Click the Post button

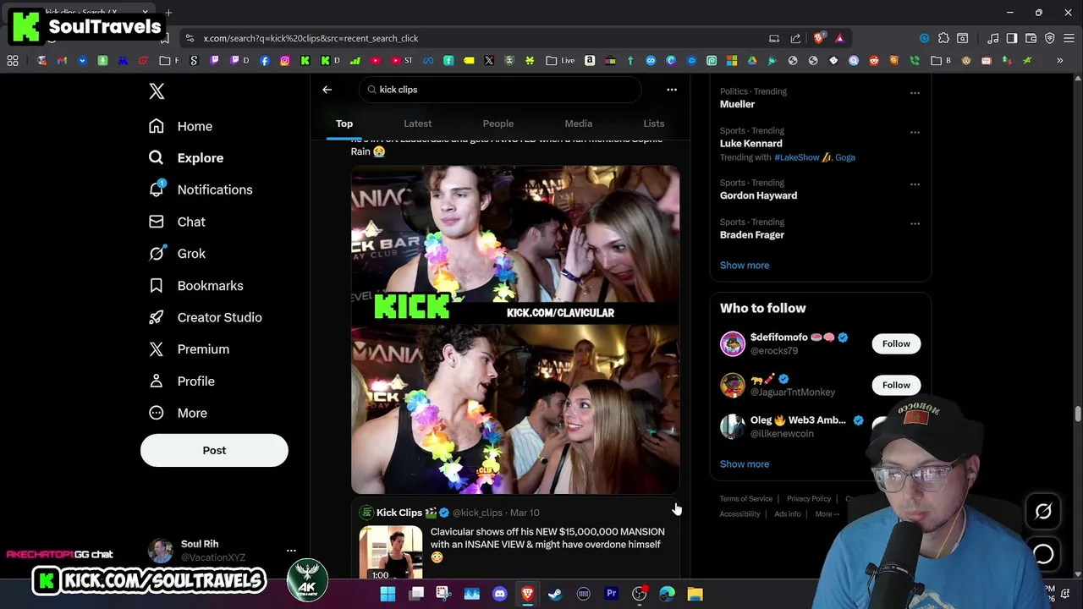[214, 450]
